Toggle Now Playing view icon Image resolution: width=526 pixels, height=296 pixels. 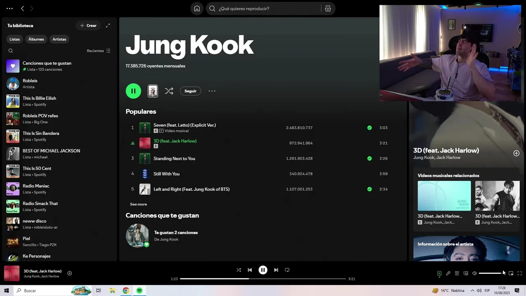(x=439, y=273)
